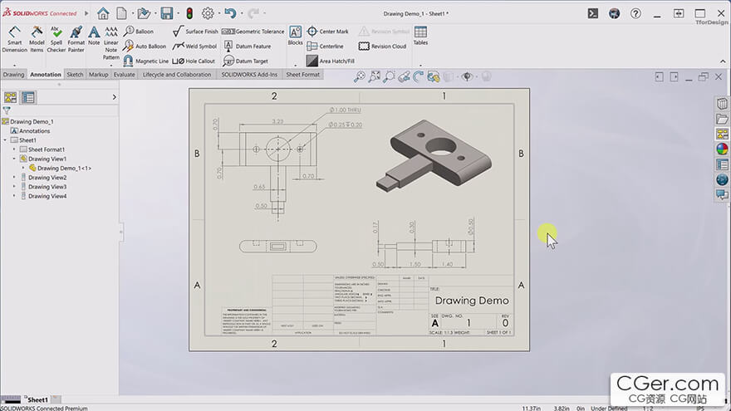Open the Tables tool
Screen dimensions: 731x411
coord(420,36)
